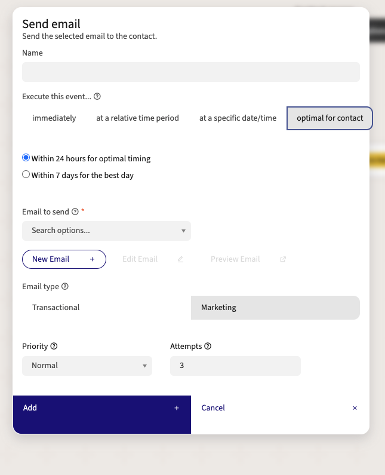Choose Marketing email type
The width and height of the screenshot is (385, 475).
[275, 308]
